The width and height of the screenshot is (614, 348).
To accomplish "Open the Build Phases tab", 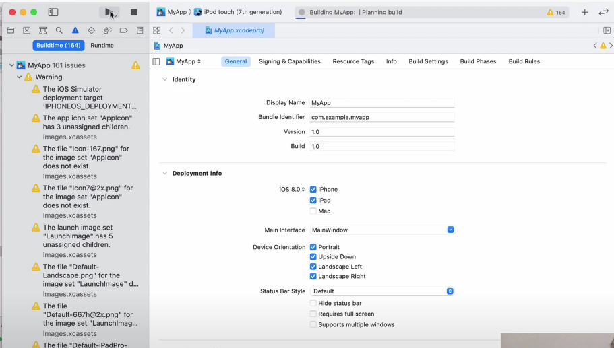I will coord(478,61).
